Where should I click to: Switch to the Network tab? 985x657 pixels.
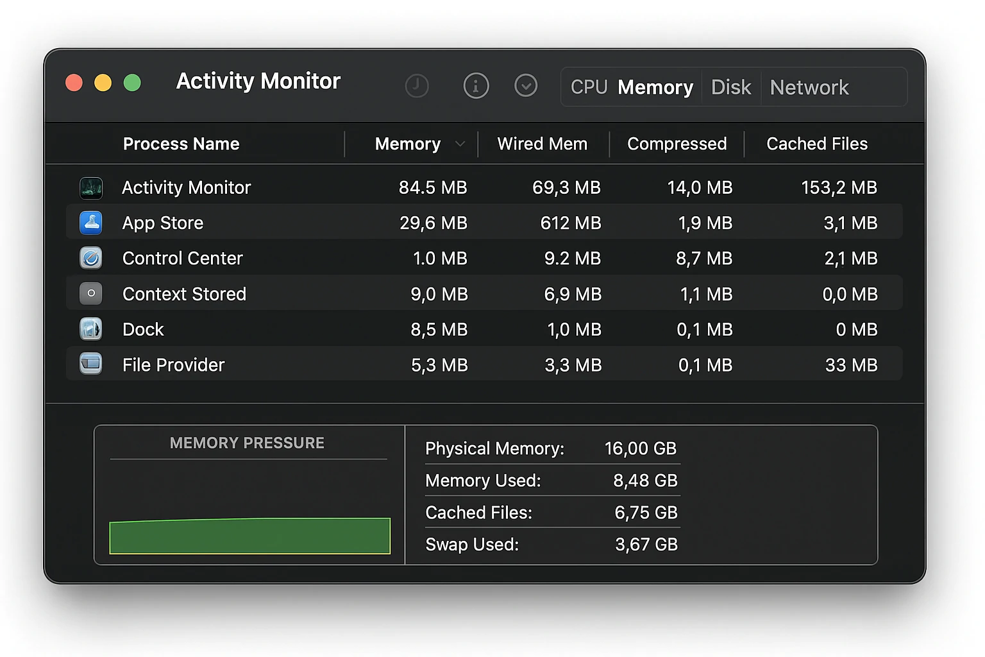(x=809, y=87)
